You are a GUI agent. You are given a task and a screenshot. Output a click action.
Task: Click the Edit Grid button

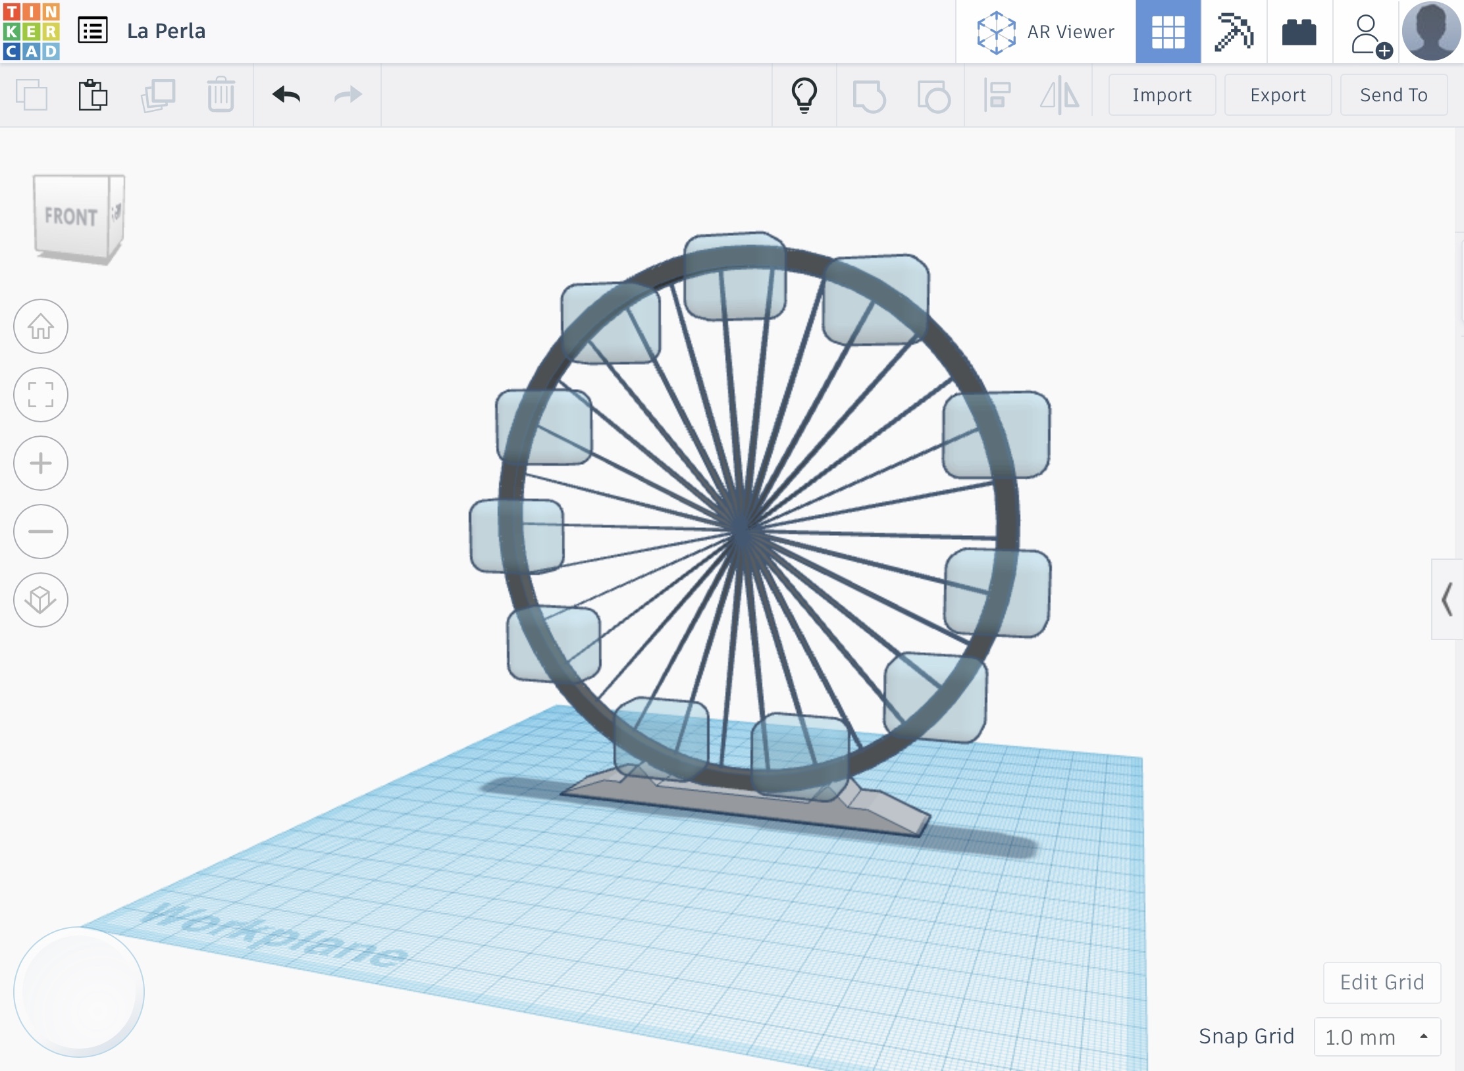1382,982
